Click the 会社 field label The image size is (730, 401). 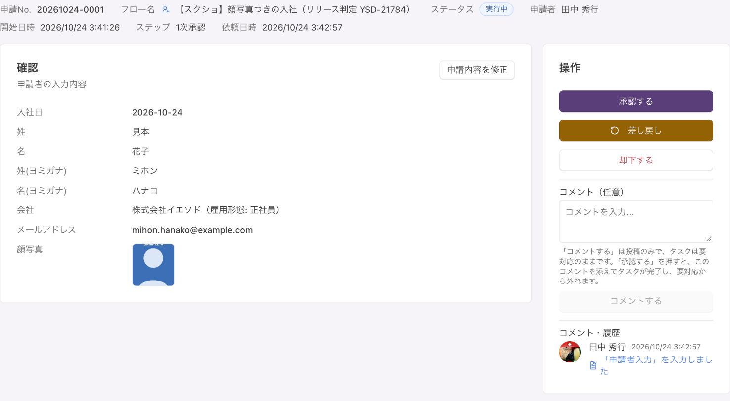(25, 210)
